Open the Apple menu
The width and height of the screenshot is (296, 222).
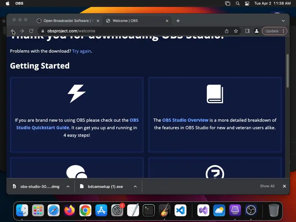click(8, 3)
